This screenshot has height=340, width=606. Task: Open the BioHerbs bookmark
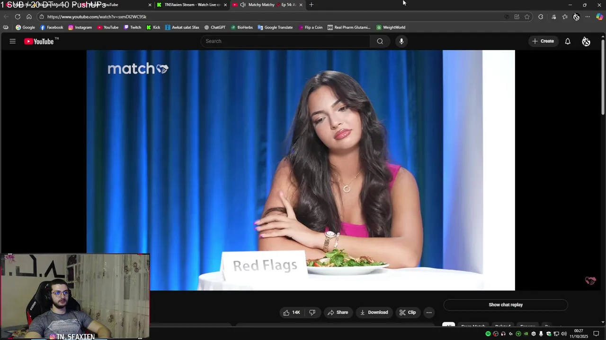[x=242, y=27]
